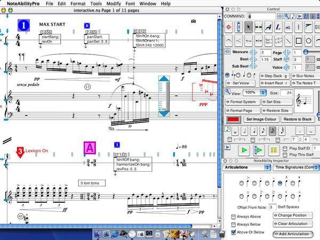Uncheck the Above Or Below checkbox
The height and width of the screenshot is (240, 320).
click(234, 233)
